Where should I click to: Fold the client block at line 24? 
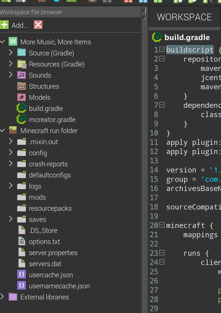pyautogui.click(x=162, y=262)
